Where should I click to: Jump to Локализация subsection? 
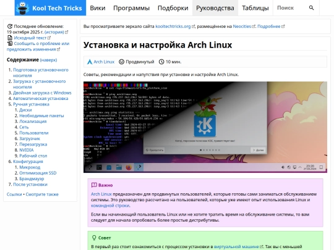pyautogui.click(x=33, y=122)
